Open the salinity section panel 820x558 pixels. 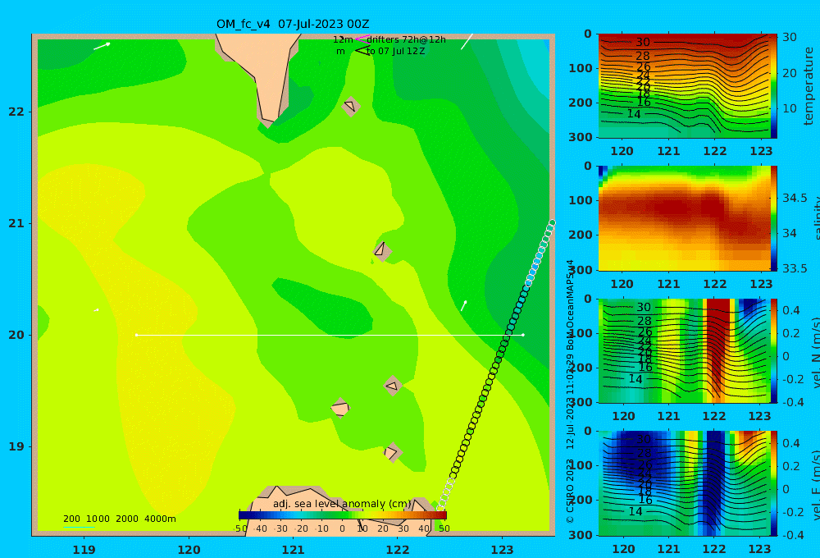[684, 218]
